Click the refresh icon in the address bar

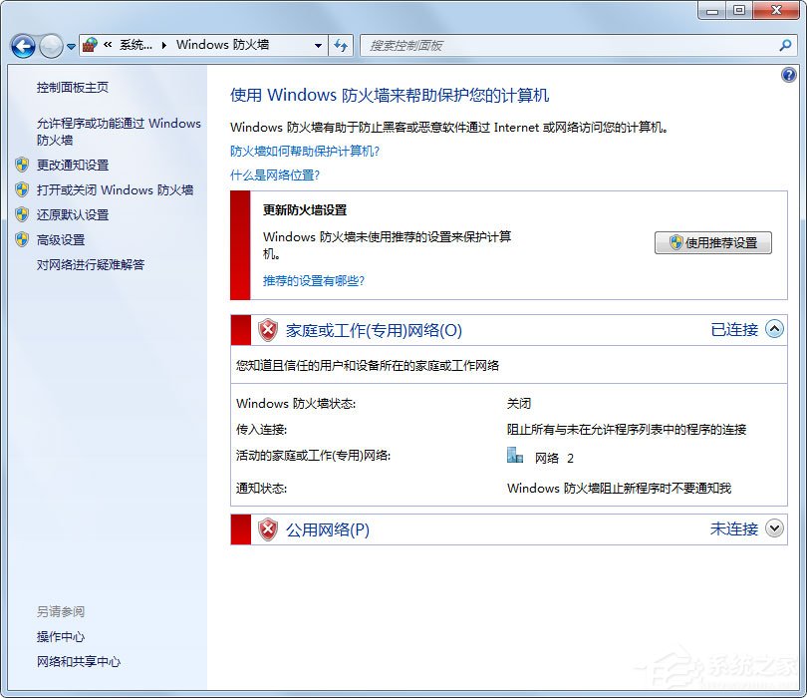point(341,45)
